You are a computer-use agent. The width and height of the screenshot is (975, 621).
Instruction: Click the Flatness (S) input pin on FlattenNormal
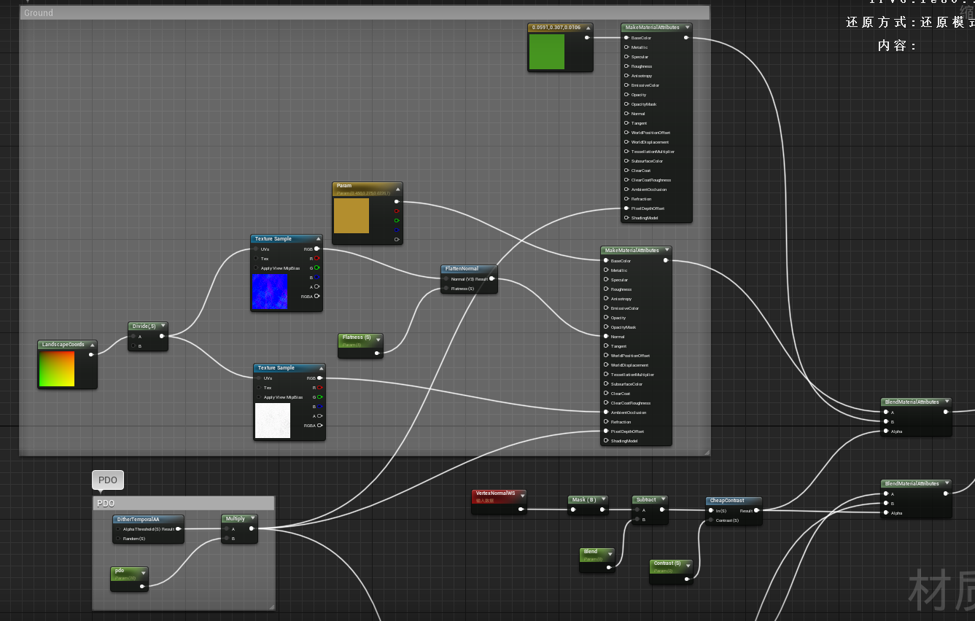(446, 289)
